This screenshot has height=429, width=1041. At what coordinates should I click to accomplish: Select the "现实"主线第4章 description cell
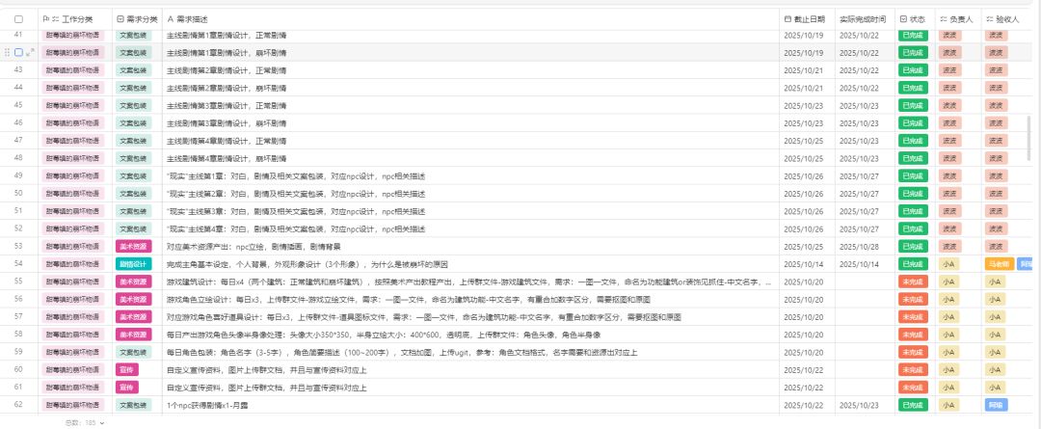[x=470, y=229]
